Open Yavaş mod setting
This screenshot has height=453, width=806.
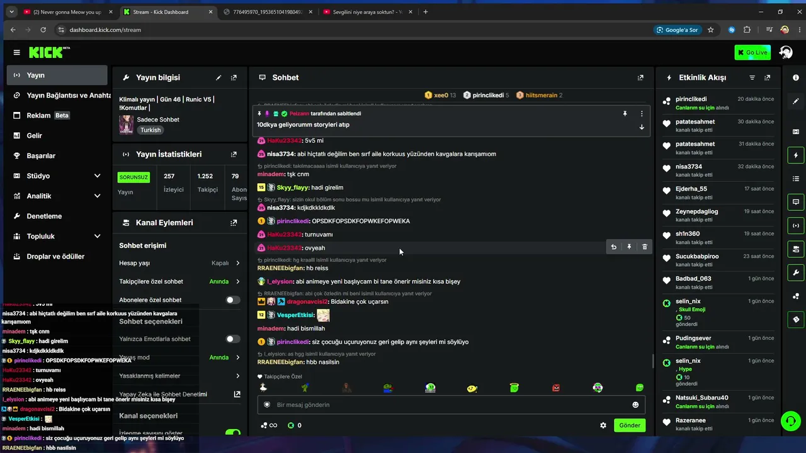(179, 357)
